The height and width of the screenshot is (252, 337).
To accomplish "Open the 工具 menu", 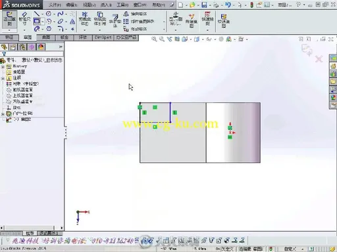I will click(122, 5).
